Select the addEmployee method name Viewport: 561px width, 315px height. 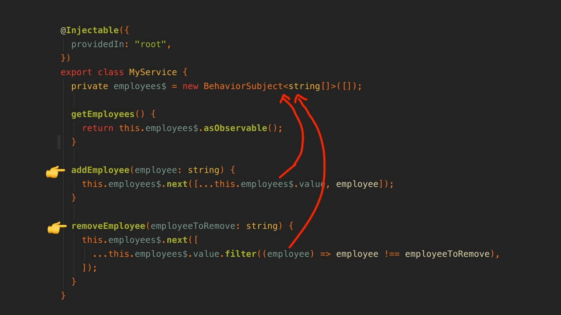[x=100, y=170]
